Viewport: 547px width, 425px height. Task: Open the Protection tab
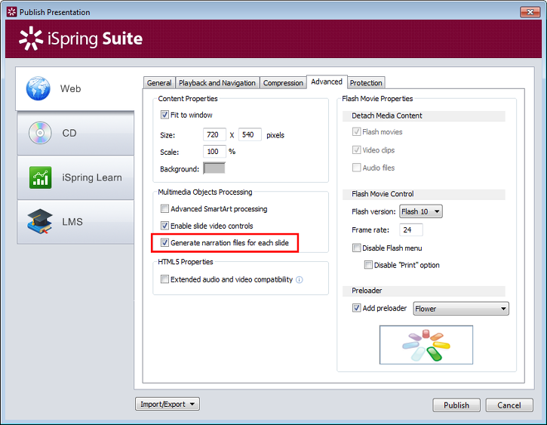[366, 83]
